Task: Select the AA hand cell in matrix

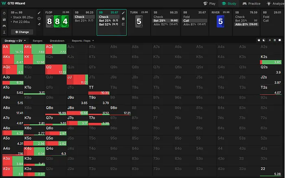Action: (12, 49)
